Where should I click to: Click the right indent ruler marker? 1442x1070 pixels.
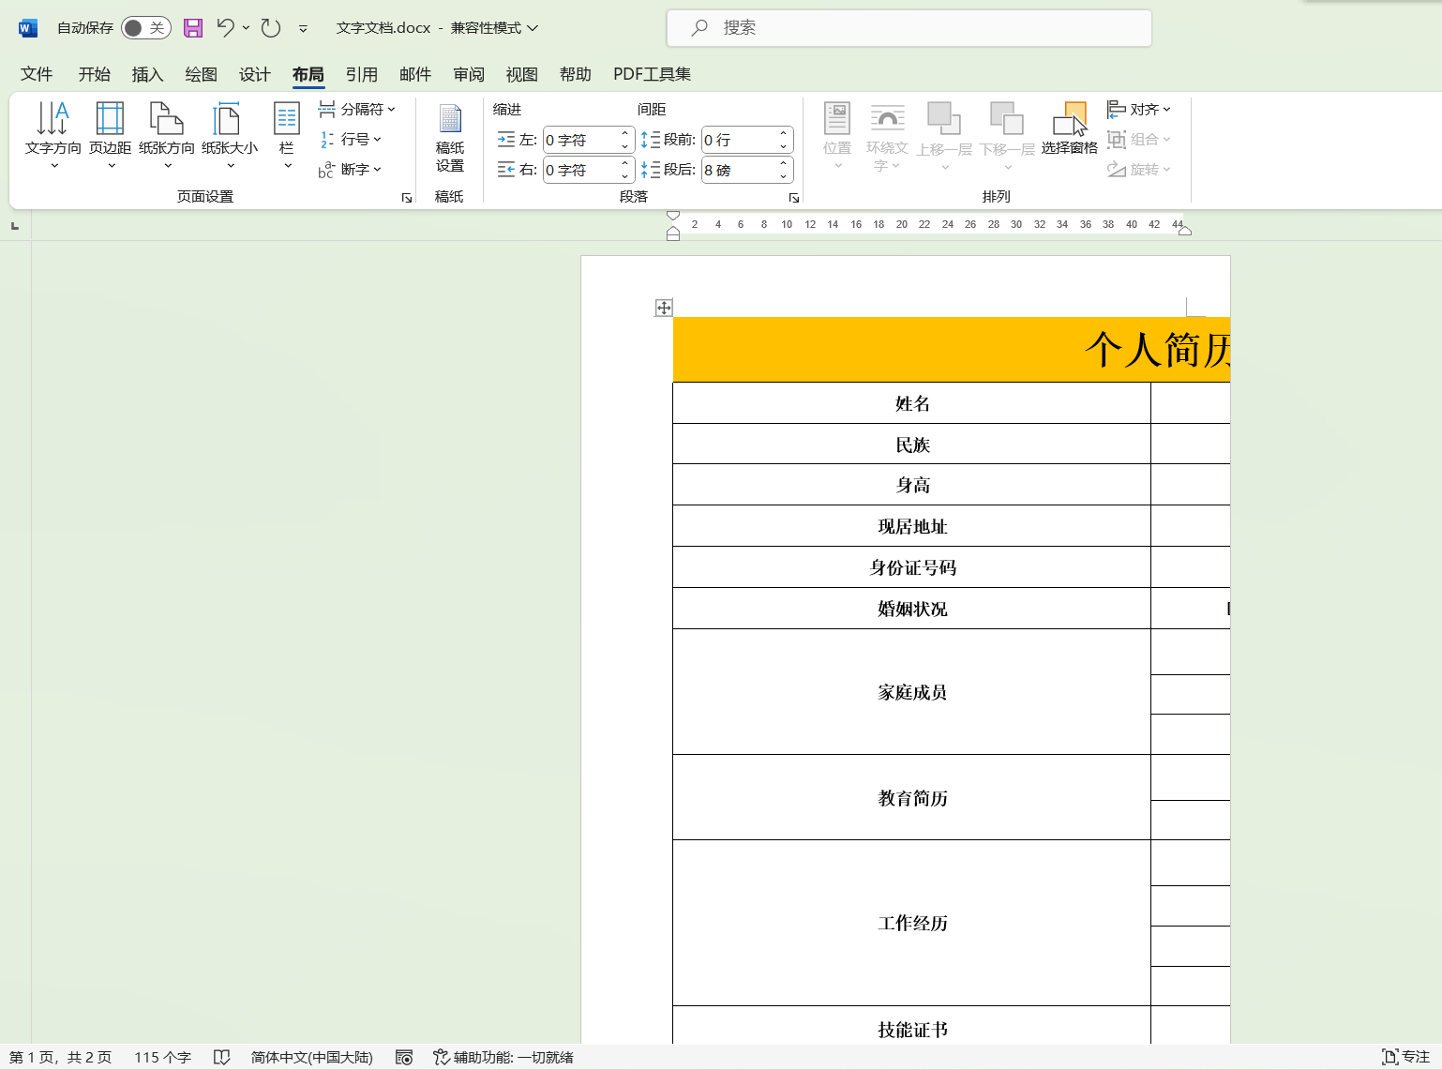pyautogui.click(x=1185, y=231)
